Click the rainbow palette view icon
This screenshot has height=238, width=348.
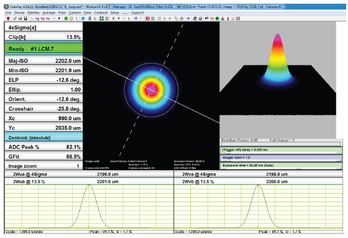(x=102, y=18)
